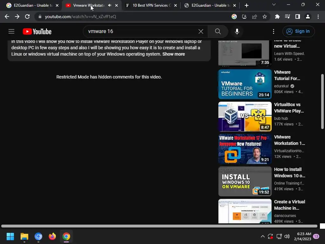Open the media control icon in the toolbar
Viewport: 325px width, 244px height.
pos(287,17)
